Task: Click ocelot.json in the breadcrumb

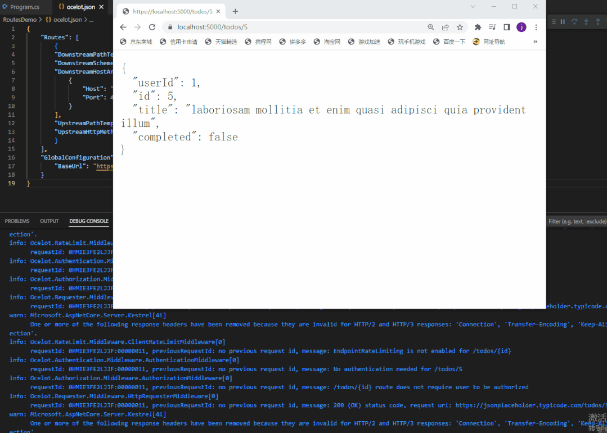Action: tap(68, 20)
